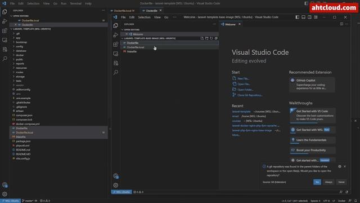
Task: Open Search in back window activity bar
Action: 4,59
